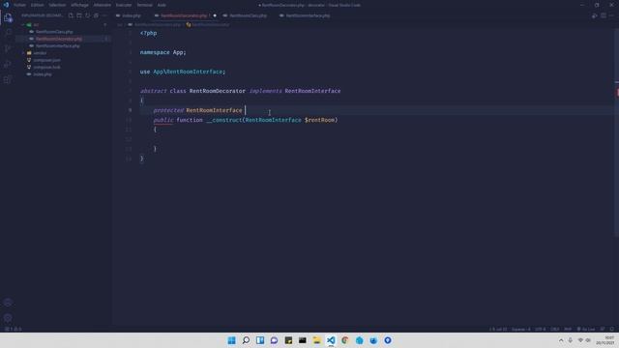This screenshot has height=348, width=619.
Task: Open the Aide menu
Action: pyautogui.click(x=162, y=5)
